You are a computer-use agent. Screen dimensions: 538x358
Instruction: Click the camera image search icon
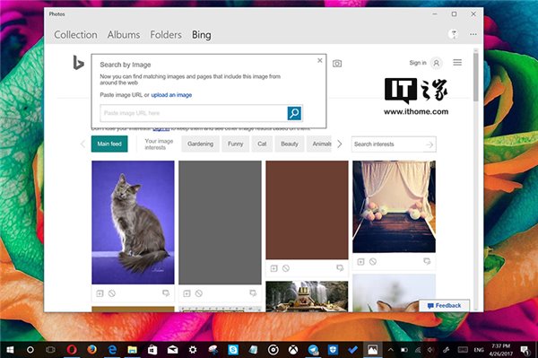point(337,64)
